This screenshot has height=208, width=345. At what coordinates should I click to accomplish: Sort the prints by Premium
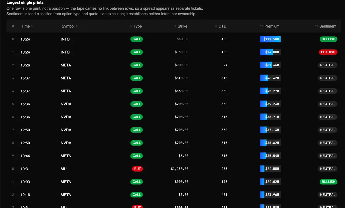pyautogui.click(x=270, y=26)
